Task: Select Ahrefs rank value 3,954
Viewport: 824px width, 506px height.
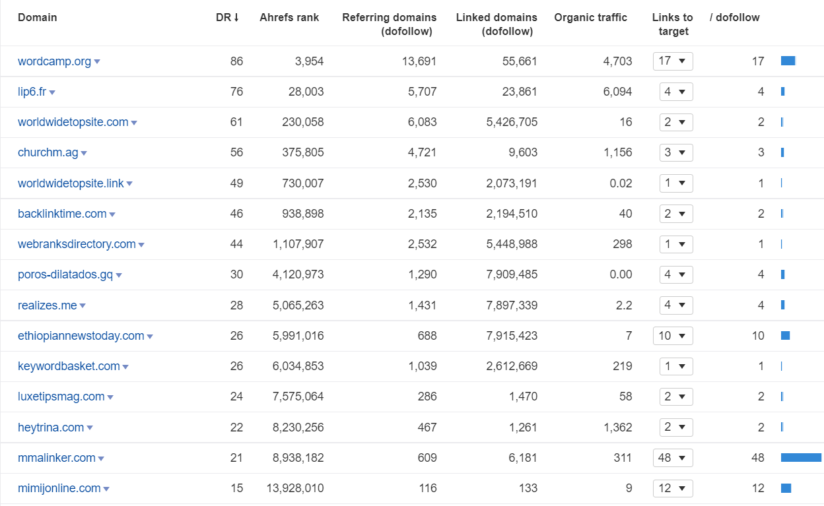Action: pos(309,61)
